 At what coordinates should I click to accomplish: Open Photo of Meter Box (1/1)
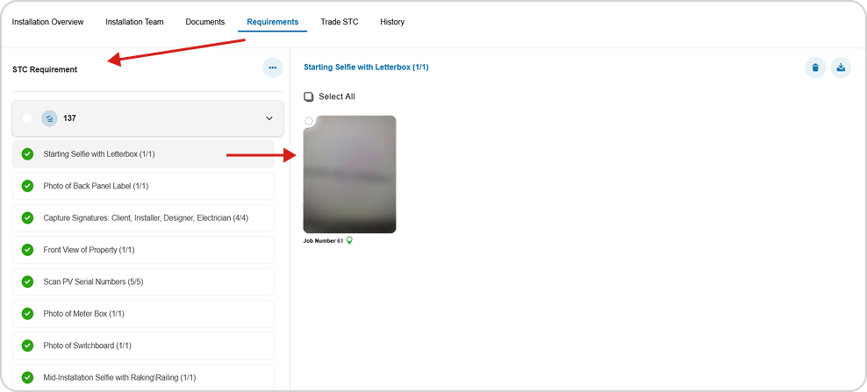click(143, 313)
